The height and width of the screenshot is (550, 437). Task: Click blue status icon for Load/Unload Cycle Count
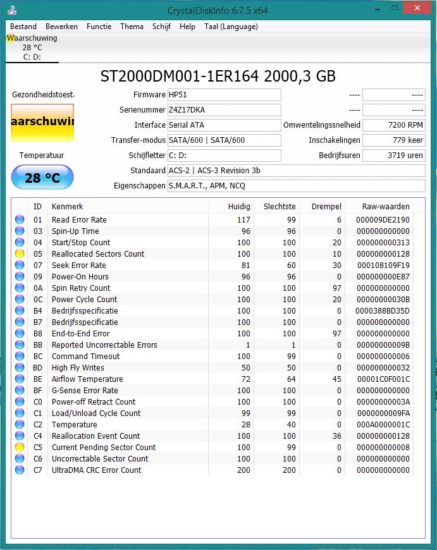tap(20, 413)
